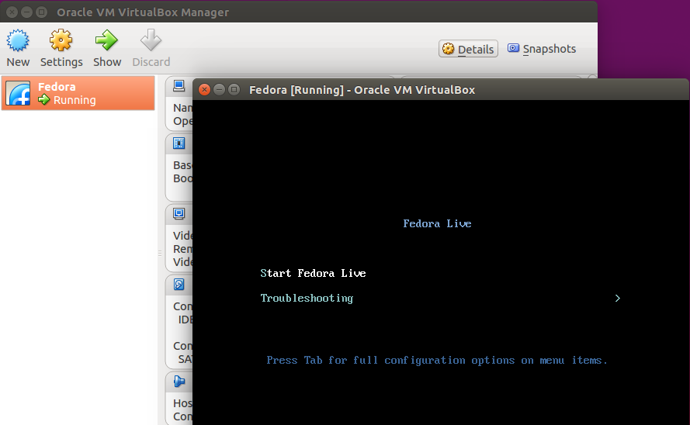Click the Fedora Live heading text
This screenshot has height=425, width=690.
coord(437,223)
